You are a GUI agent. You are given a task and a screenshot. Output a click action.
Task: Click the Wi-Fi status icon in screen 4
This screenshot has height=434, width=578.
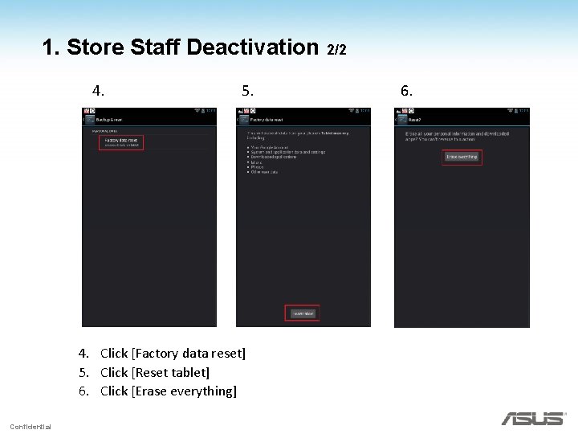pos(197,111)
